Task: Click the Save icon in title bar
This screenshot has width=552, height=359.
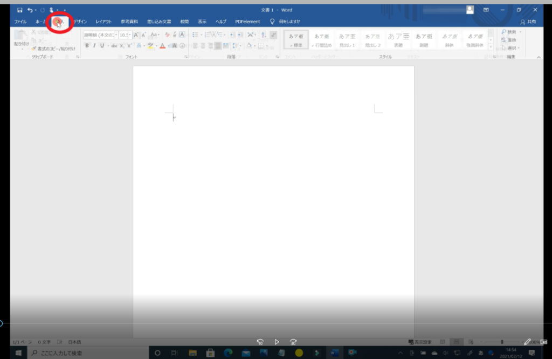Action: tap(20, 10)
